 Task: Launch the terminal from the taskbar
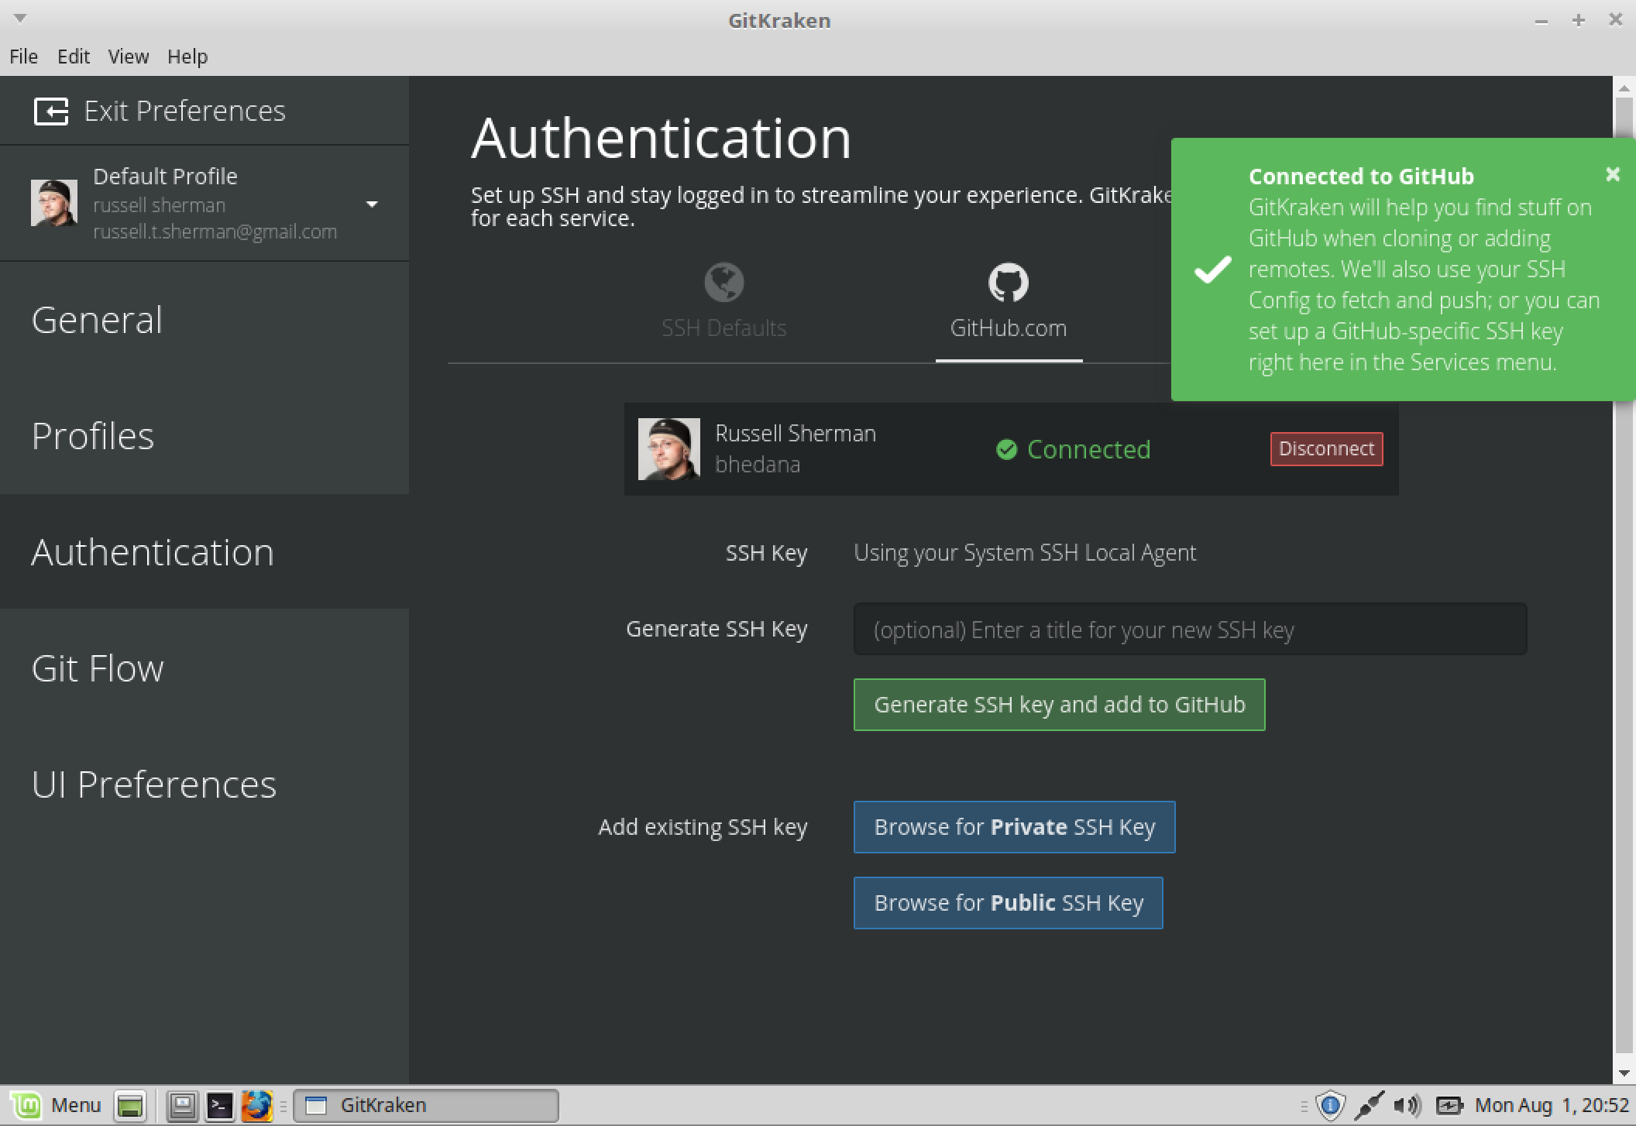(x=219, y=1105)
